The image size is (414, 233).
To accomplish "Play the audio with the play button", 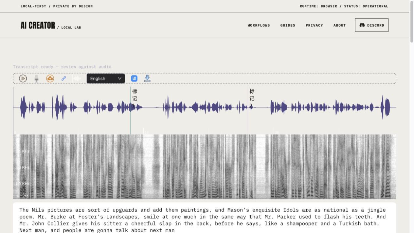I will point(23,79).
